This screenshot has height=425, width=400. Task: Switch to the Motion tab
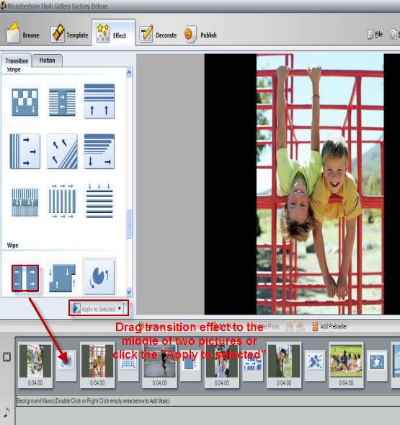(47, 61)
